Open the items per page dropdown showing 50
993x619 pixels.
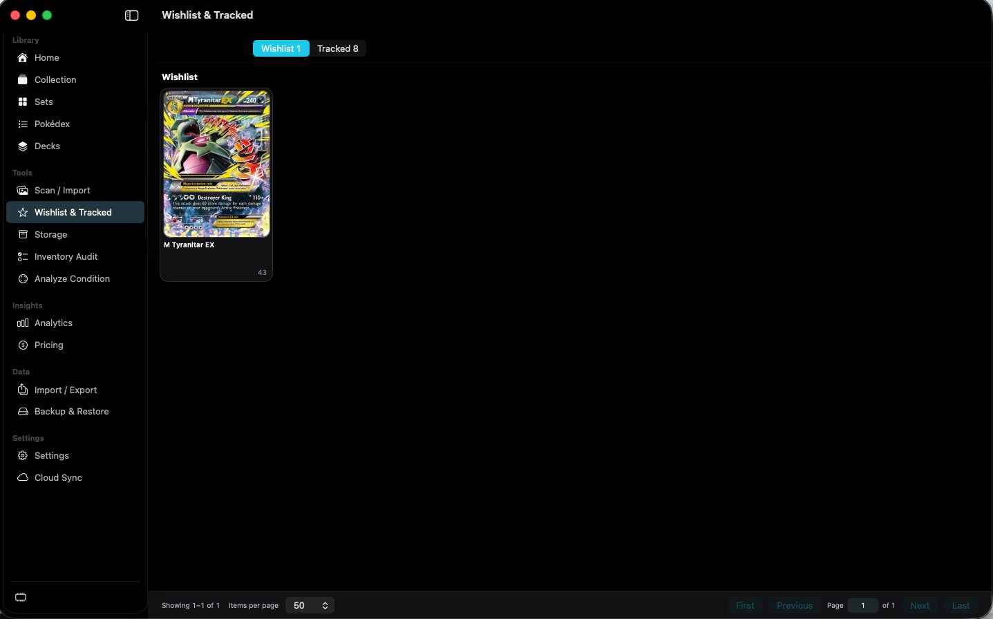310,605
